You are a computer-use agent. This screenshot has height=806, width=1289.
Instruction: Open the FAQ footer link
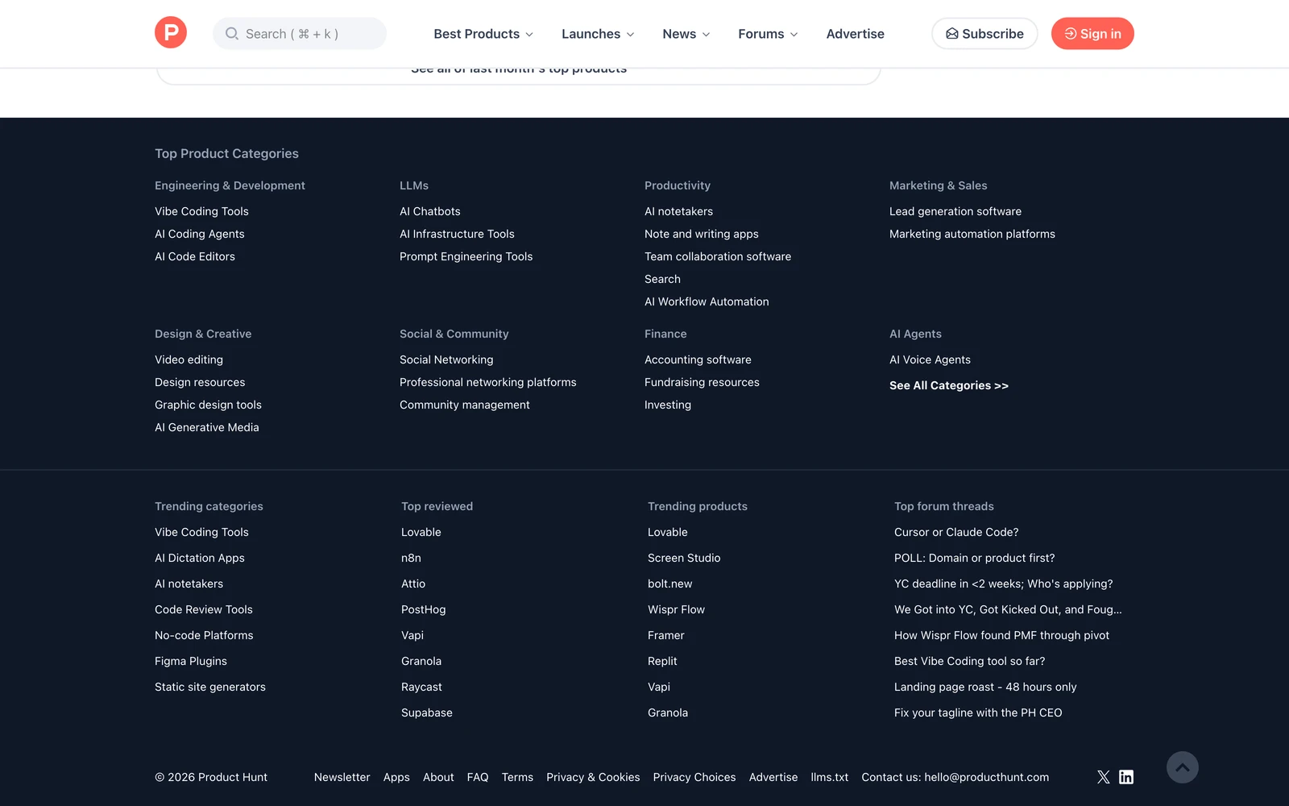(478, 777)
